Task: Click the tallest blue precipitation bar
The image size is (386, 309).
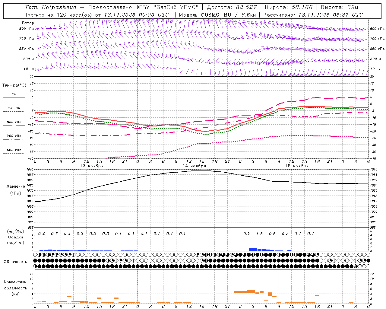Action: [x=255, y=249]
